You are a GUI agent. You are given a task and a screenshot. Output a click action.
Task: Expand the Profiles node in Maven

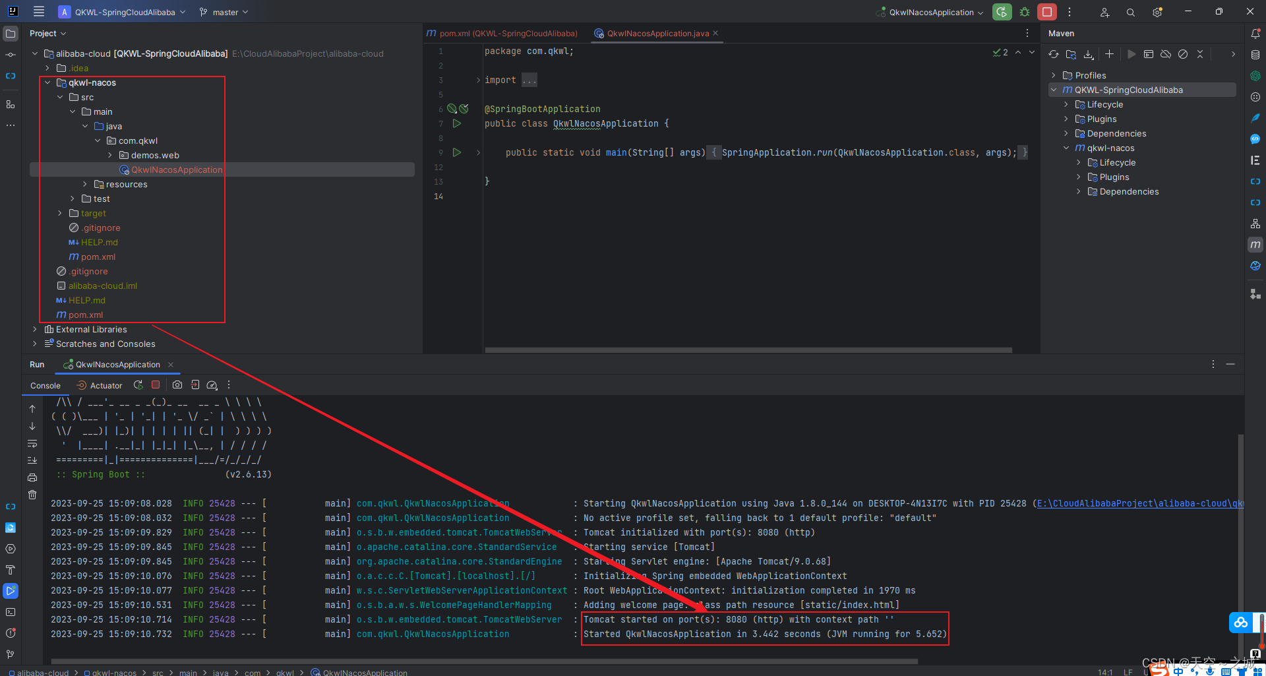1054,75
